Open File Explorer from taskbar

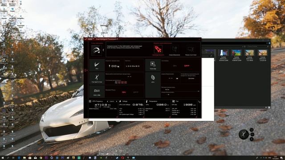tap(24, 158)
